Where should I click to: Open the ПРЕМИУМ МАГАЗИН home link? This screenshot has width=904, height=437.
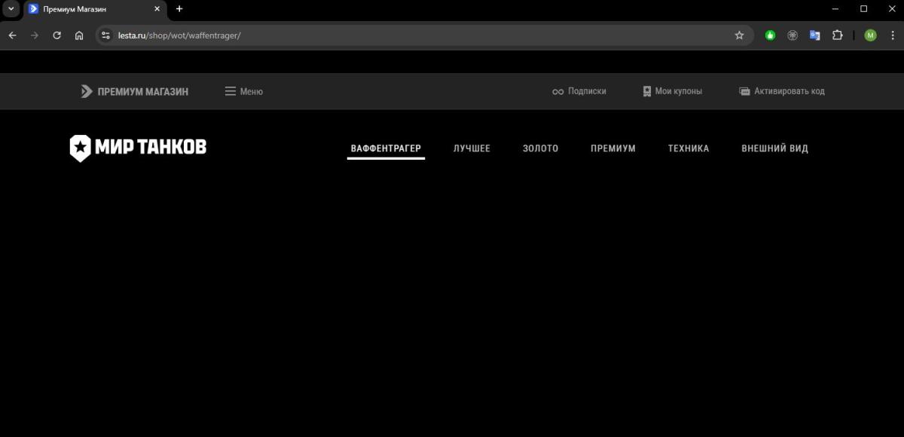coord(135,91)
